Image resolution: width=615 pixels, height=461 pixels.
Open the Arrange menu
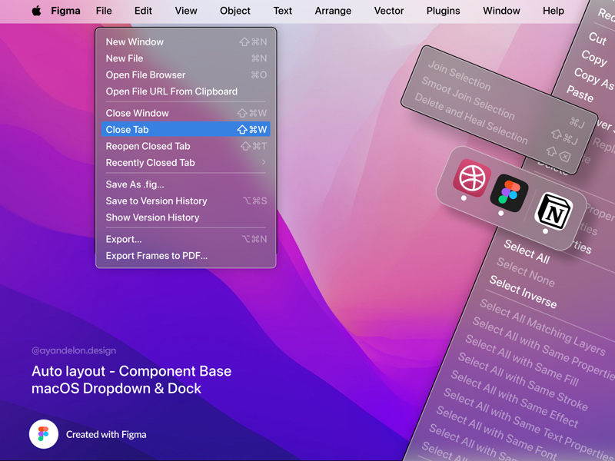pyautogui.click(x=333, y=11)
